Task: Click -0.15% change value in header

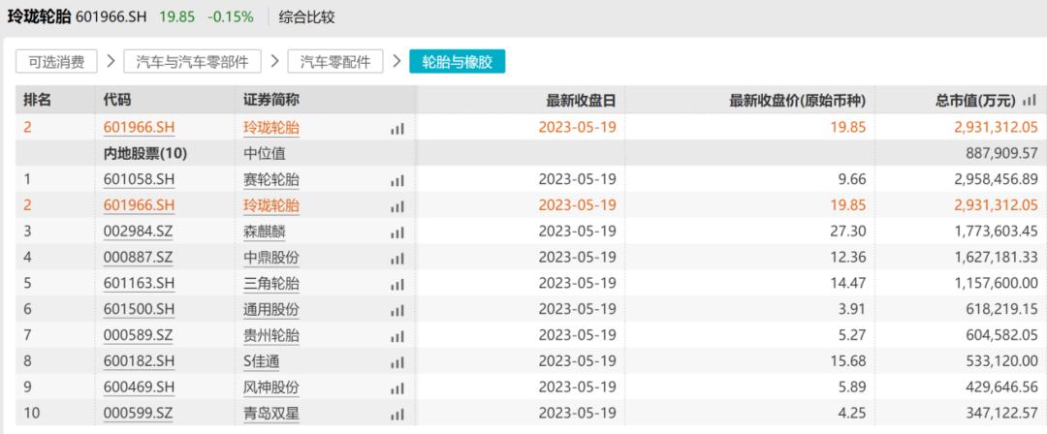Action: point(231,16)
